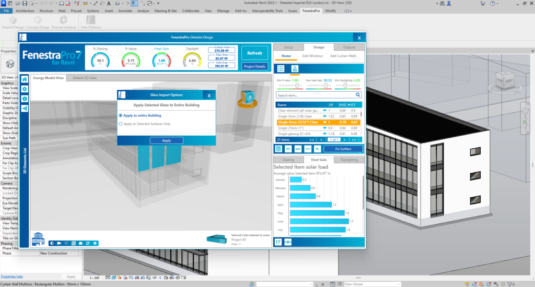Open the Glazing chart tab

tap(288, 160)
